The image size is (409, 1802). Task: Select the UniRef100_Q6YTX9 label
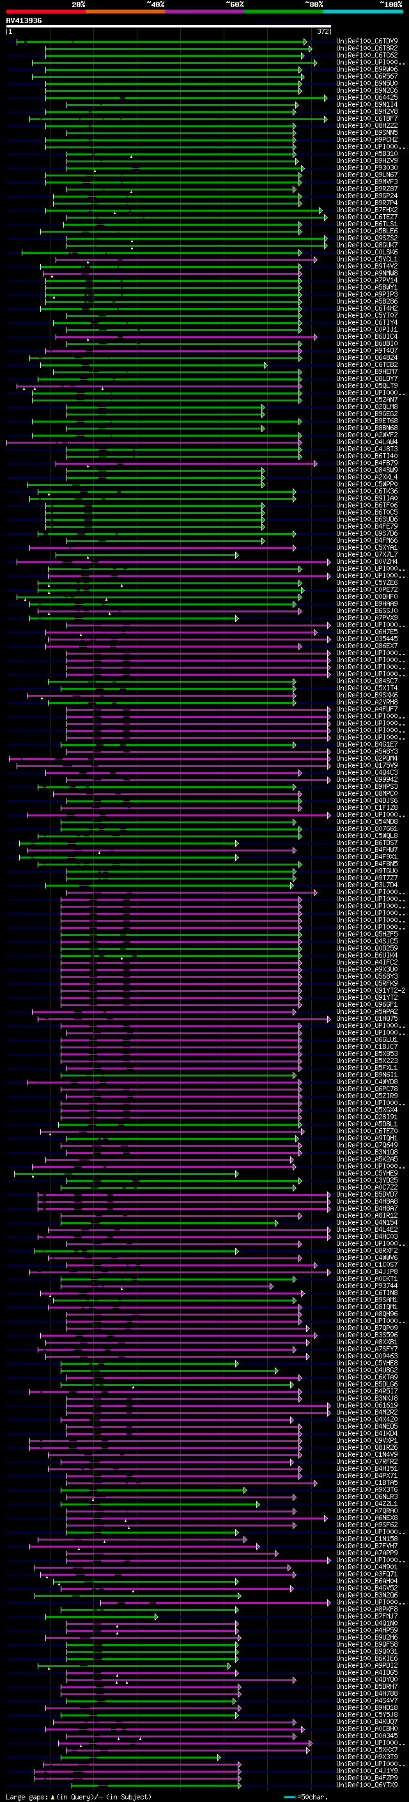click(x=366, y=1785)
